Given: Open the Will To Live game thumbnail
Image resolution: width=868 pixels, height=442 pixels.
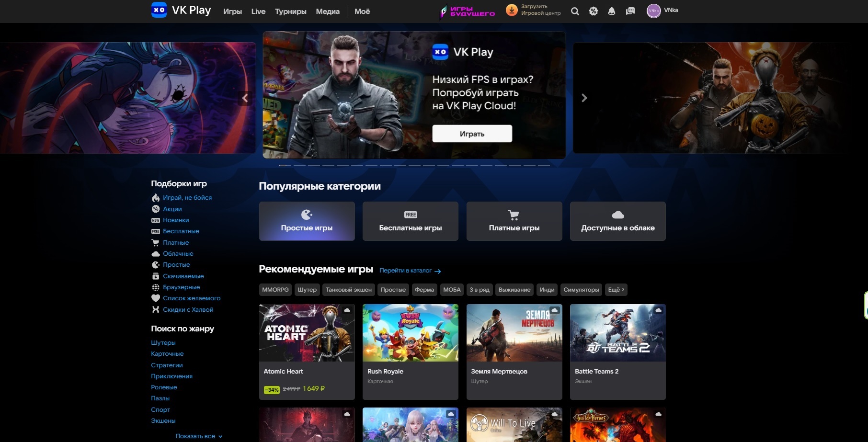Looking at the screenshot, I should (514, 425).
